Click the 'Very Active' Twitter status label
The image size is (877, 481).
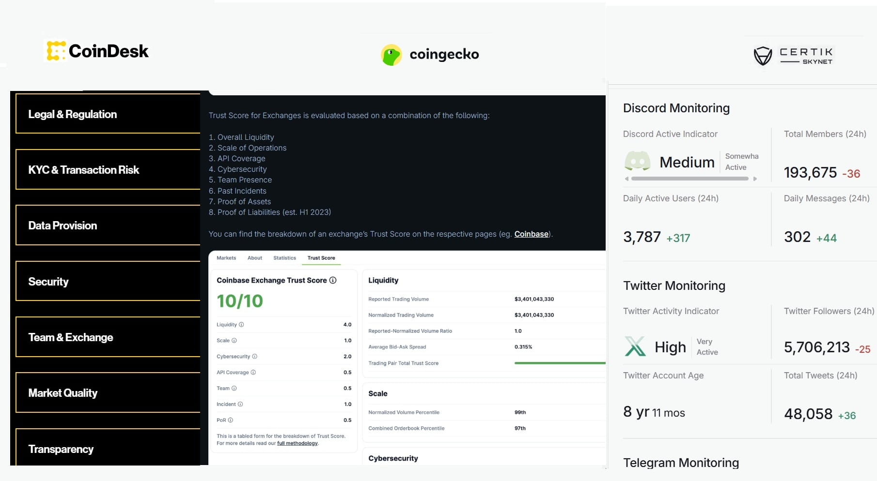click(x=707, y=347)
